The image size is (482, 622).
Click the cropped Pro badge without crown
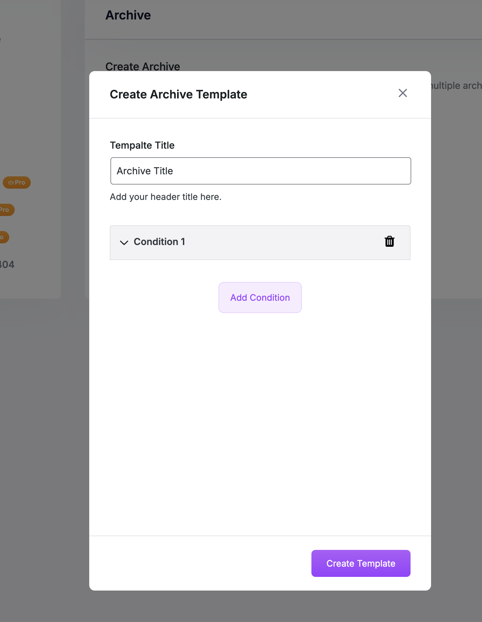point(6,210)
